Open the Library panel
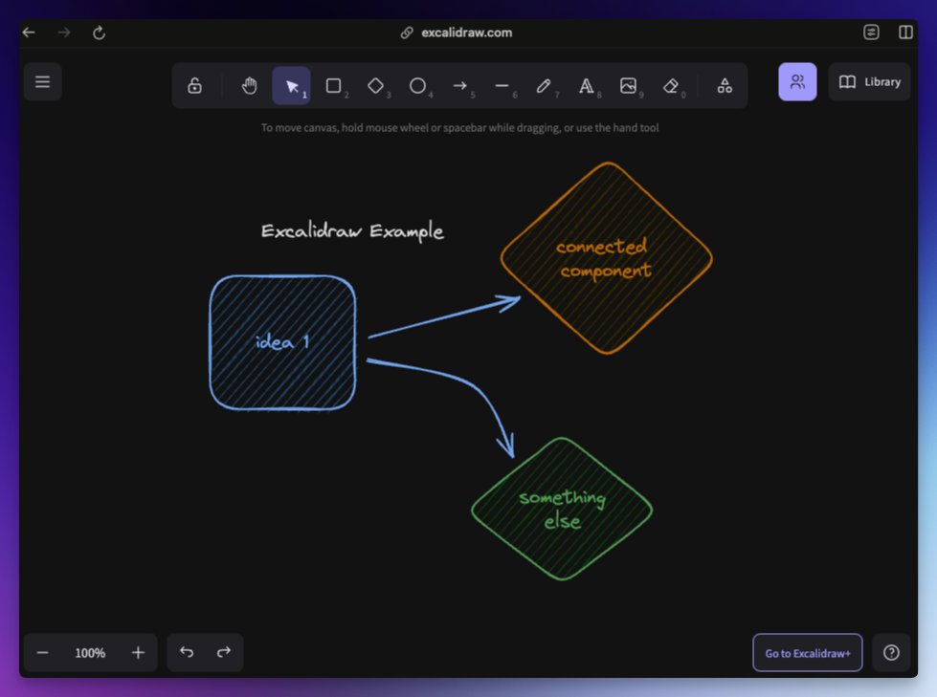 [x=869, y=82]
